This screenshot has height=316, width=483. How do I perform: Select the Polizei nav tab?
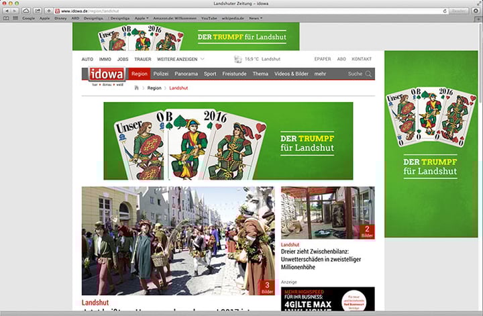[161, 74]
